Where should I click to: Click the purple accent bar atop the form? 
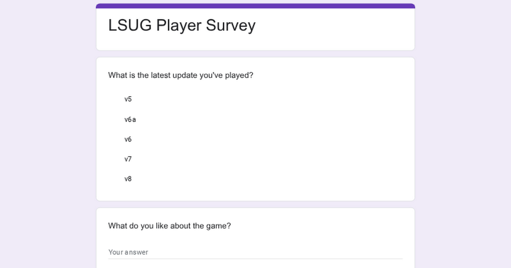[x=255, y=6]
